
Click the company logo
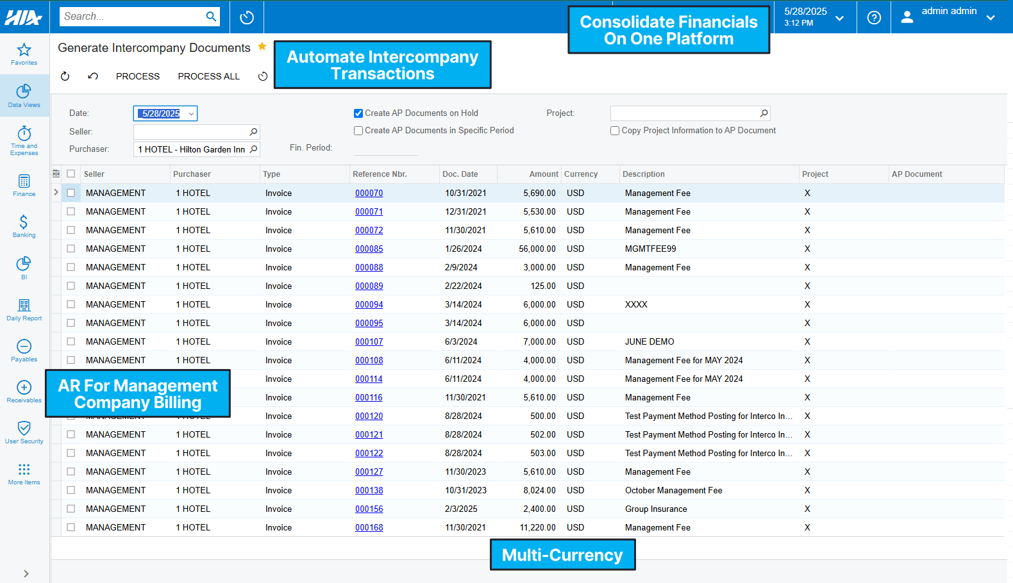coord(24,17)
